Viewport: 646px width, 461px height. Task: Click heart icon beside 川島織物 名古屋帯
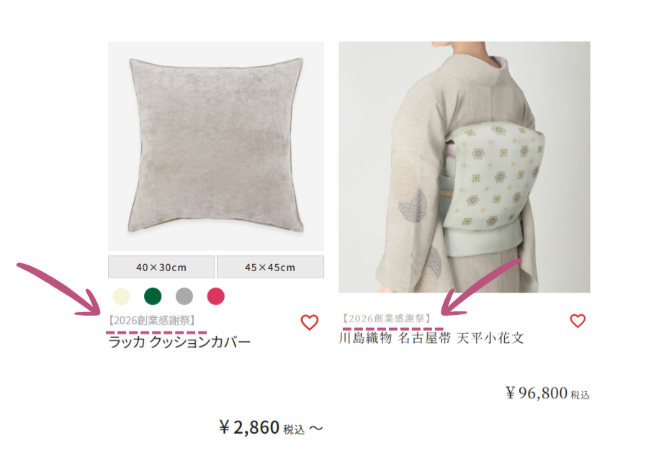coord(578,321)
